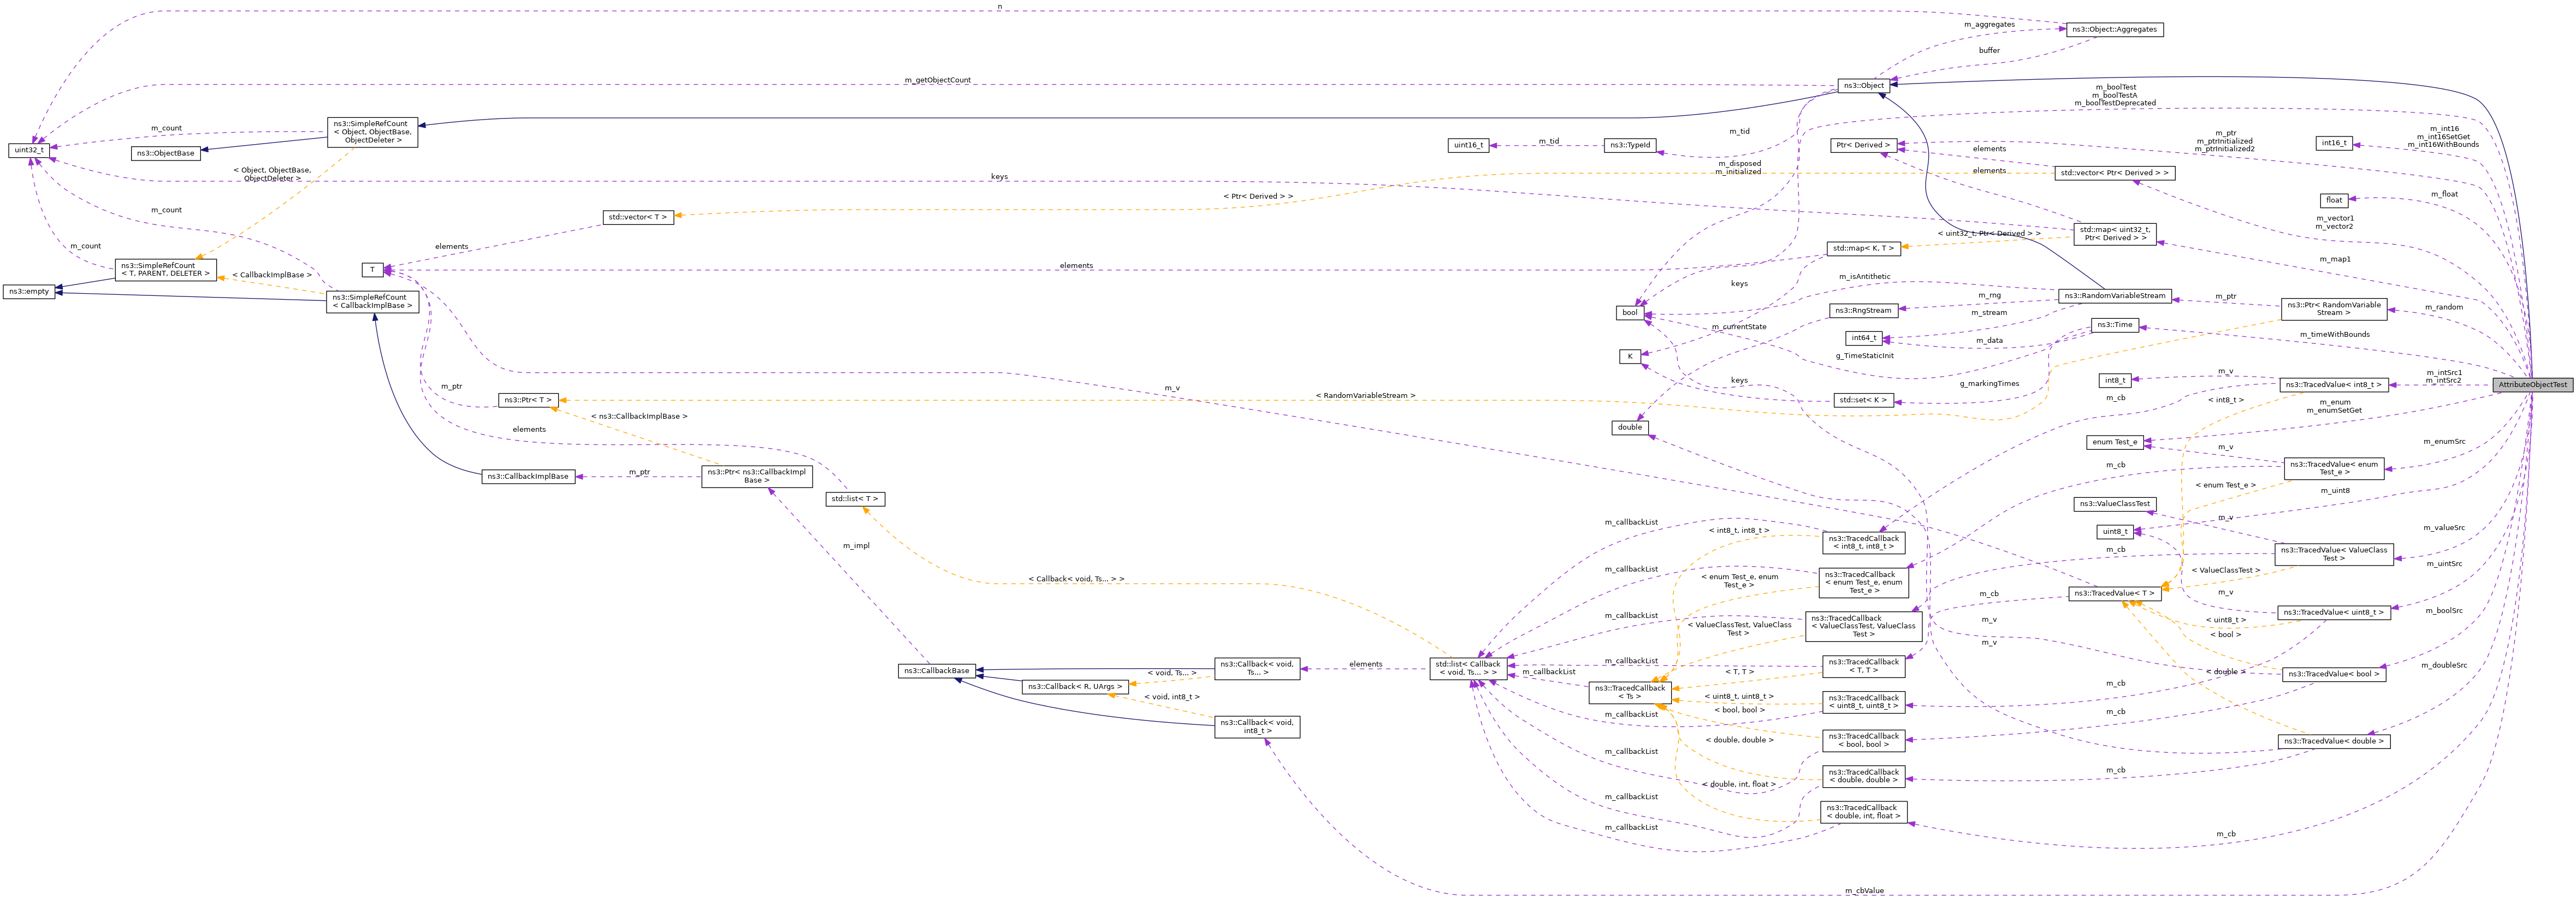
Task: Open TracedCallback< int8_t, int8_t > node
Action: point(1863,543)
